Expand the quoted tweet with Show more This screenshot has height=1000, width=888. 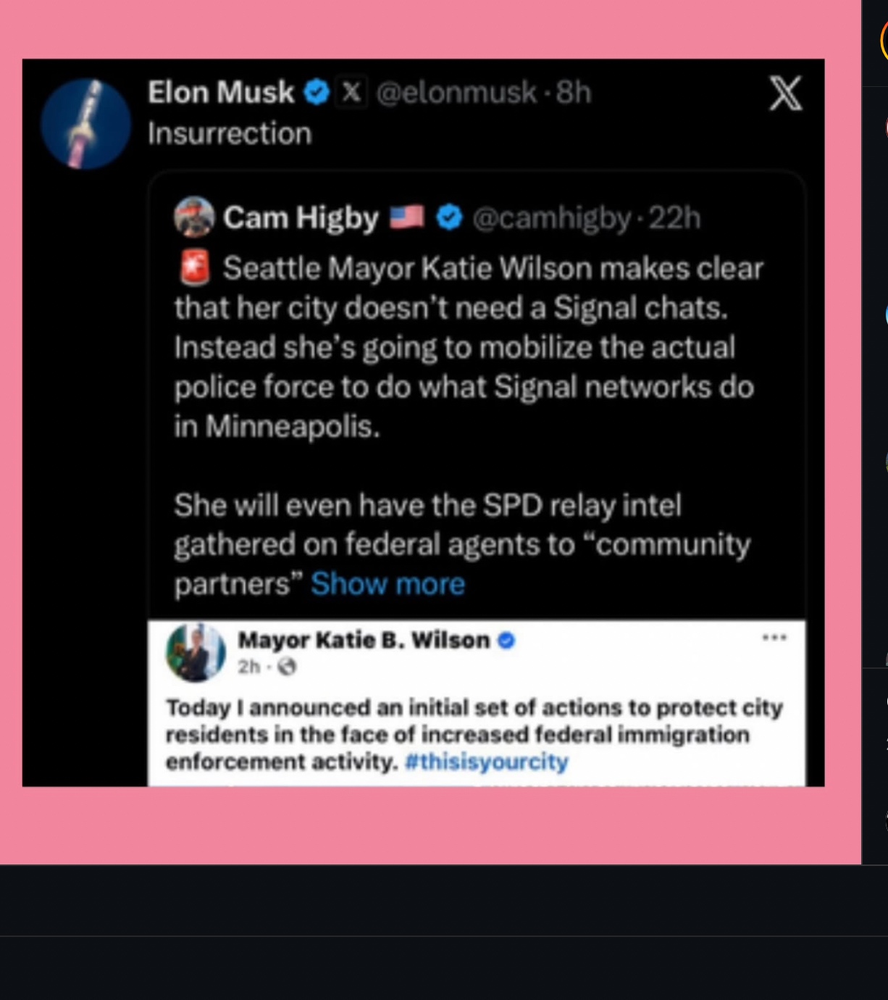pos(388,584)
